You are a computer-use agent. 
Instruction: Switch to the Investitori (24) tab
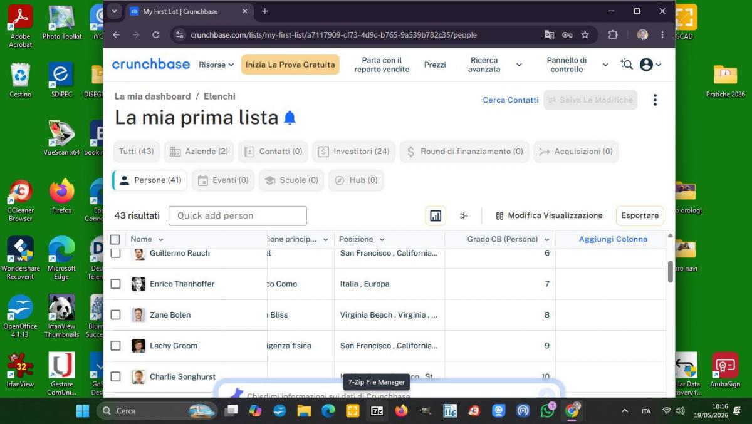click(x=354, y=152)
